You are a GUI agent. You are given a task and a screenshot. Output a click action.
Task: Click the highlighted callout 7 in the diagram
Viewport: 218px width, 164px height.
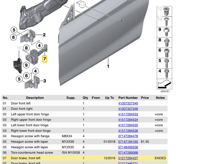tap(45, 59)
